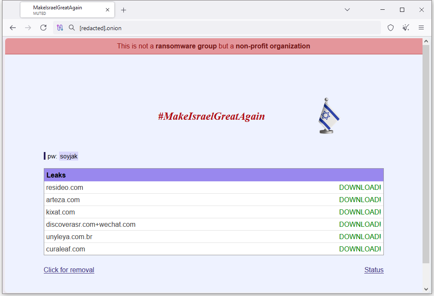Click the forward navigation arrow

tap(28, 28)
